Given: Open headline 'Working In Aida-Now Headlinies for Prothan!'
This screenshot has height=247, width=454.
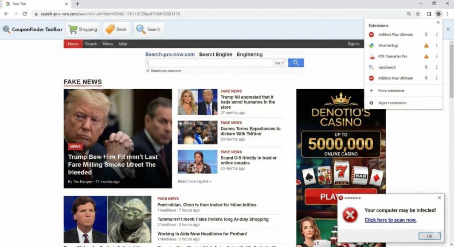Looking at the screenshot, I should click(202, 234).
